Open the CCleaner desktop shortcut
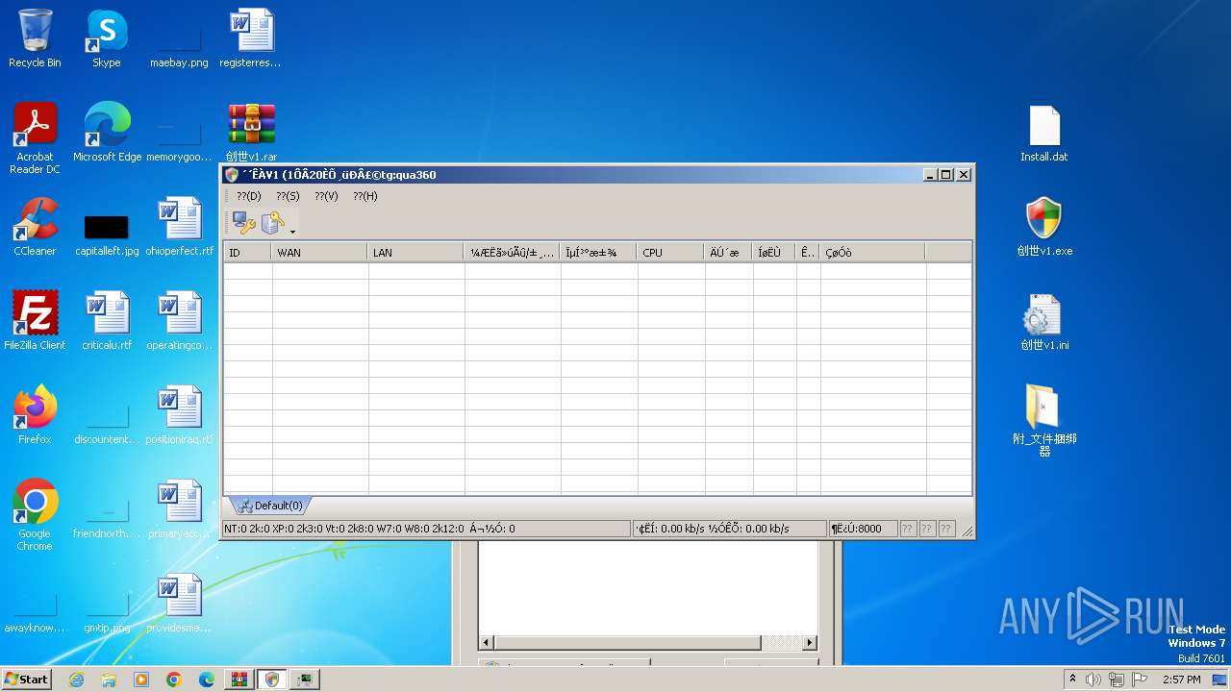The height and width of the screenshot is (692, 1231). (x=35, y=228)
